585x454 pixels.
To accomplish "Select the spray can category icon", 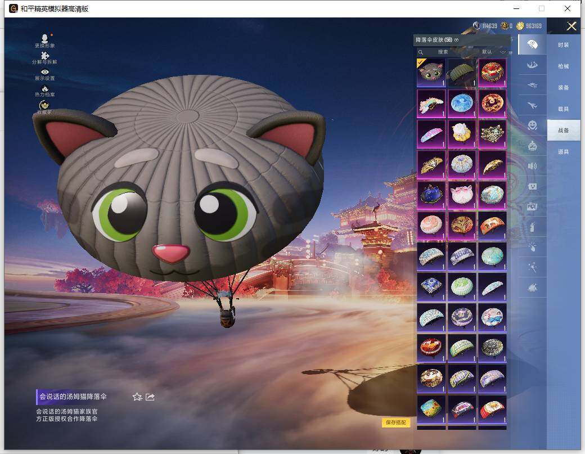I will pos(532,227).
